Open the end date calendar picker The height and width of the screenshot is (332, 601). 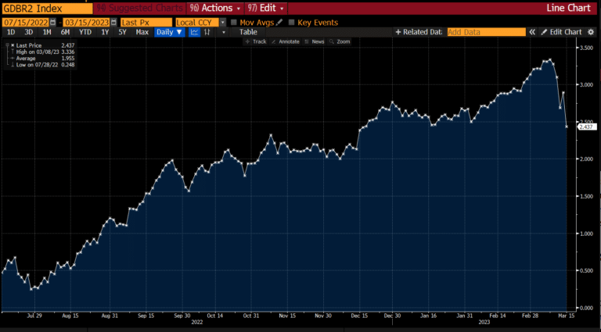113,23
